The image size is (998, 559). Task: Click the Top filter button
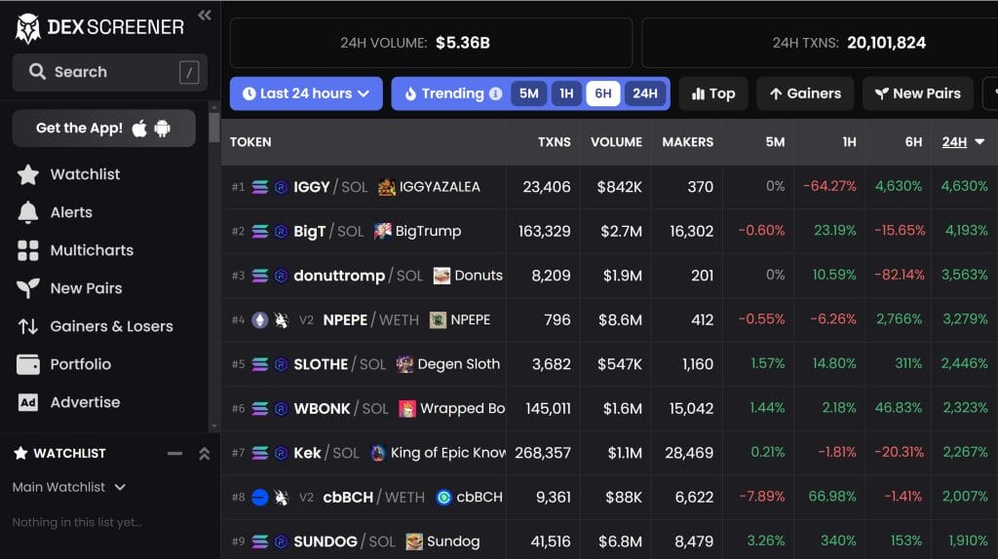(x=712, y=94)
